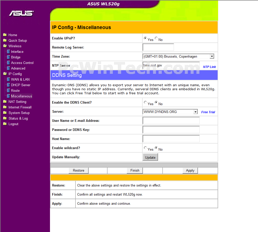
Task: Click the System Setup folder icon
Action: click(x=5, y=113)
